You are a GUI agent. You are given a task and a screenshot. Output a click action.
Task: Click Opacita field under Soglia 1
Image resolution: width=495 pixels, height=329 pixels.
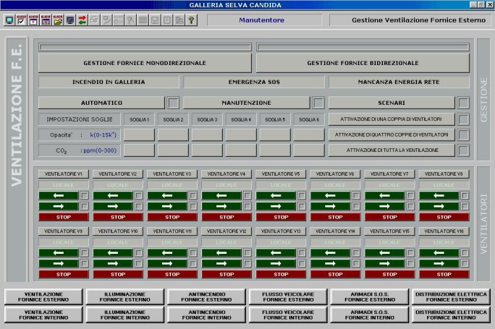tap(139, 134)
